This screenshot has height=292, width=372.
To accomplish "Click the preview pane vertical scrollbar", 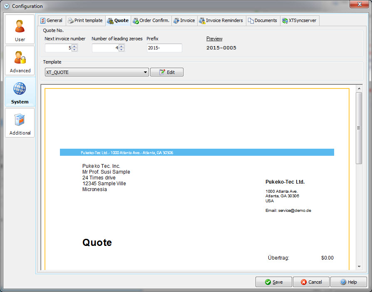I will pos(358,128).
